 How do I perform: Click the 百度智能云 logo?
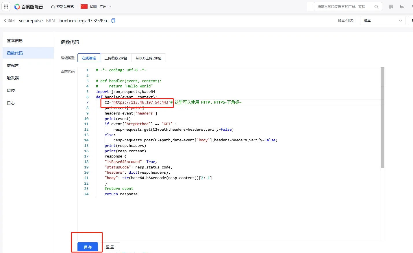point(29,6)
